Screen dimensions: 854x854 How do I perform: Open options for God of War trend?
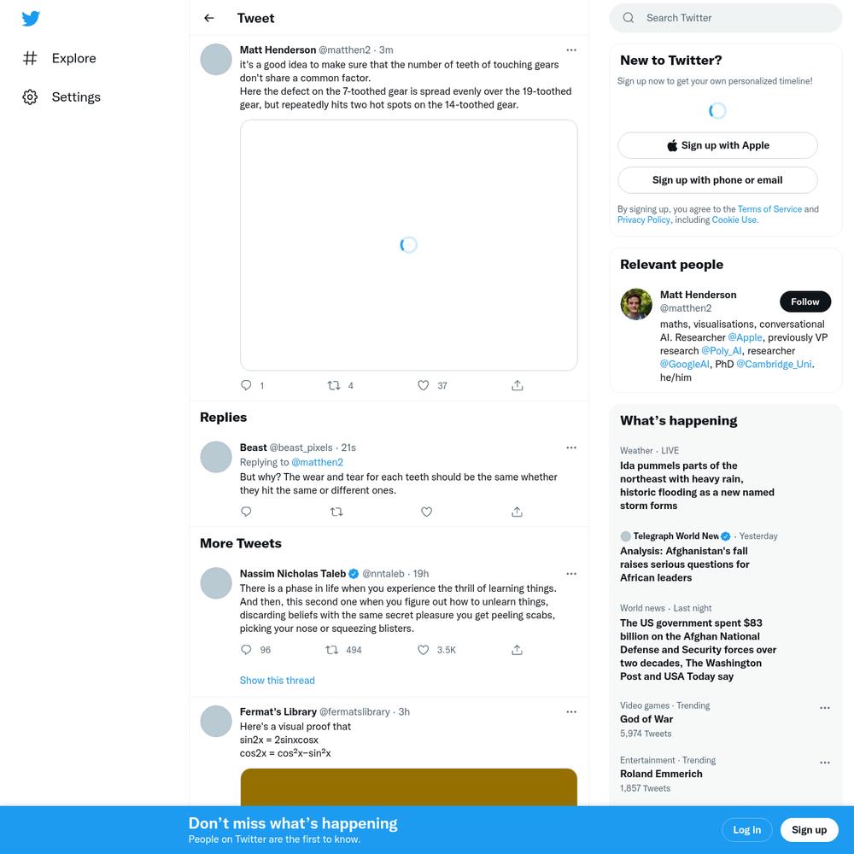click(x=825, y=708)
